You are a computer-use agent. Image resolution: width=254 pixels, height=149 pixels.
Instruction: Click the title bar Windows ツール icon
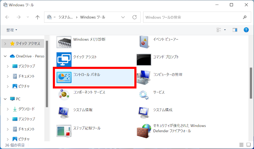5,5
